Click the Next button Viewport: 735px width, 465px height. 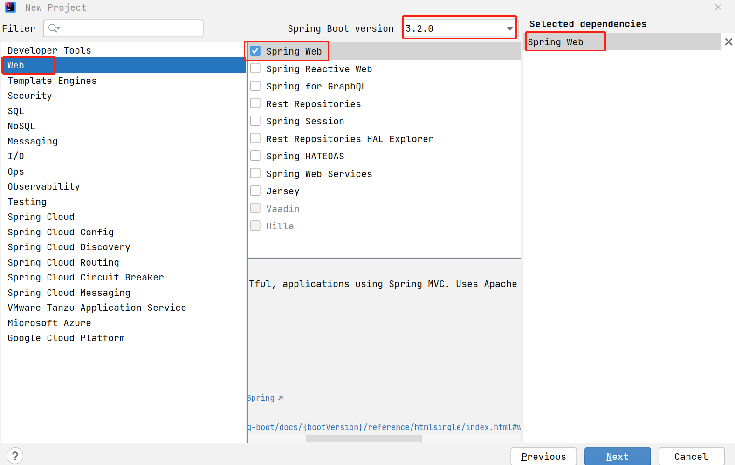(x=618, y=457)
